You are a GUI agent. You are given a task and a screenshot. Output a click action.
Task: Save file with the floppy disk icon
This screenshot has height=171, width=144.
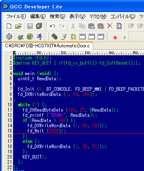(30, 26)
